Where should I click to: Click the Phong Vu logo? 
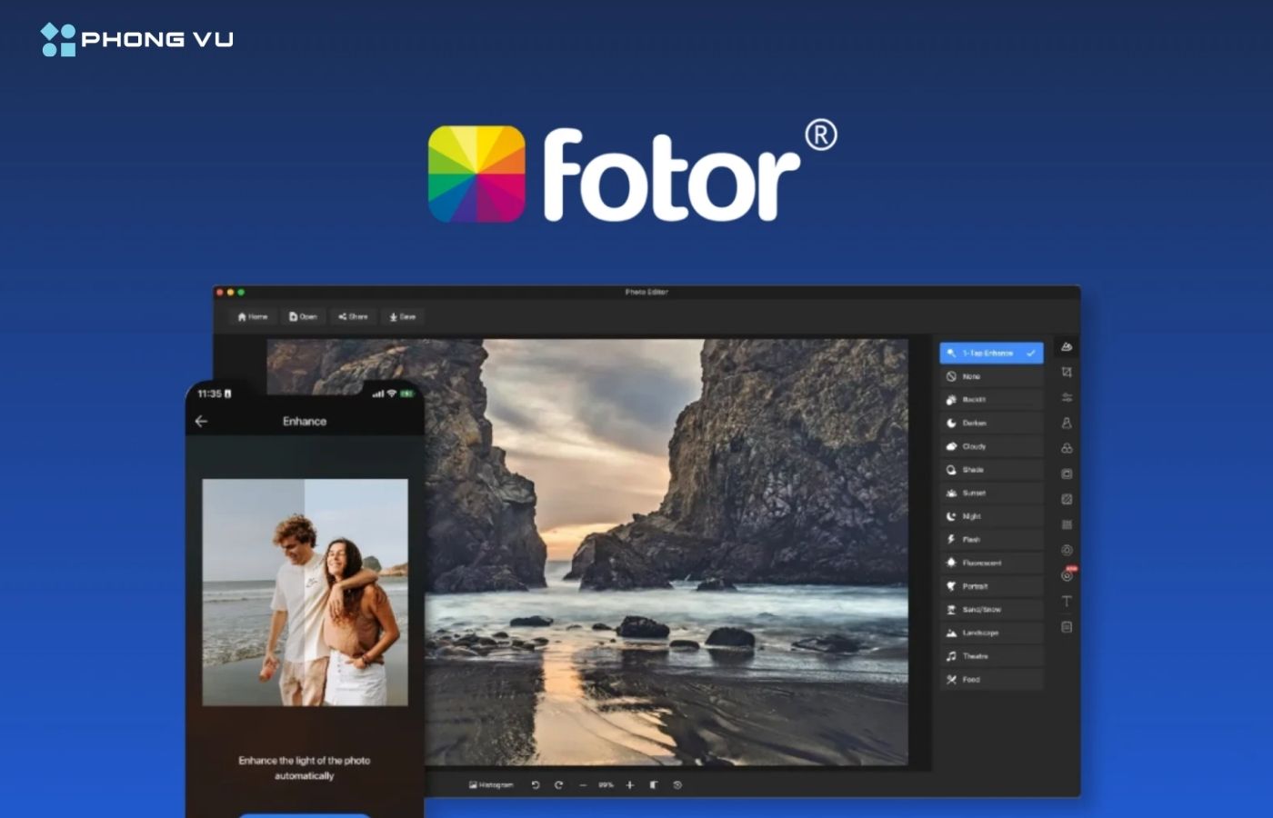pos(136,39)
